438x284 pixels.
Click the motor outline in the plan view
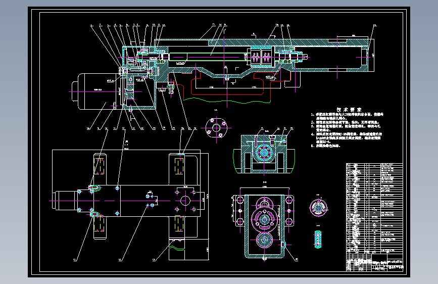point(66,201)
